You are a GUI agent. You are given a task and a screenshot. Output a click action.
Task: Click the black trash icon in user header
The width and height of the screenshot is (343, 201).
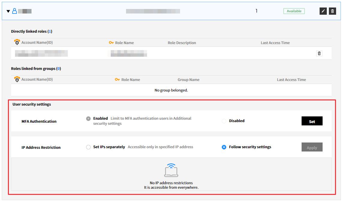(332, 11)
